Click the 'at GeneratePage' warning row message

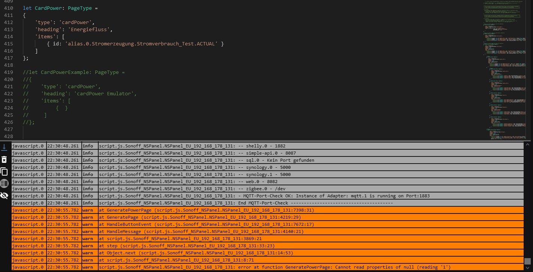200,217
